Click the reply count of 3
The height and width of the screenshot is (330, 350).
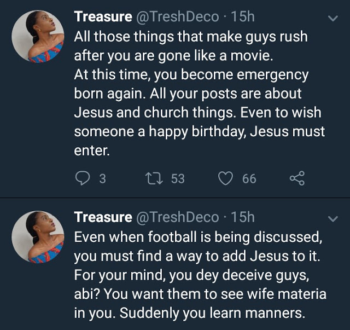pyautogui.click(x=102, y=178)
